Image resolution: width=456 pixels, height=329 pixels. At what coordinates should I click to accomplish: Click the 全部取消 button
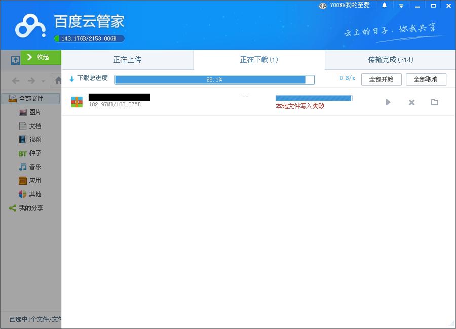[x=426, y=79]
